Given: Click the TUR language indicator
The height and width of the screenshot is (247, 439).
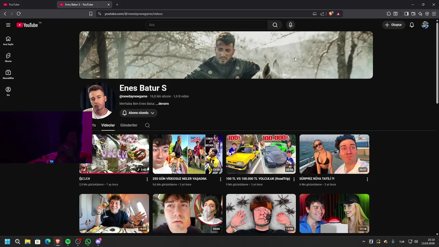Looking at the screenshot, I should pos(402,242).
